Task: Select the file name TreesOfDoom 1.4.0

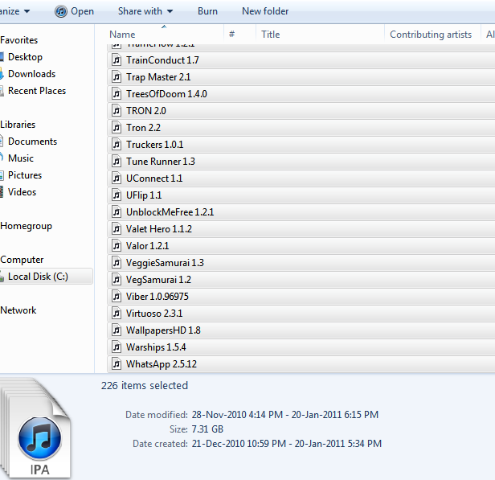Action: (166, 94)
